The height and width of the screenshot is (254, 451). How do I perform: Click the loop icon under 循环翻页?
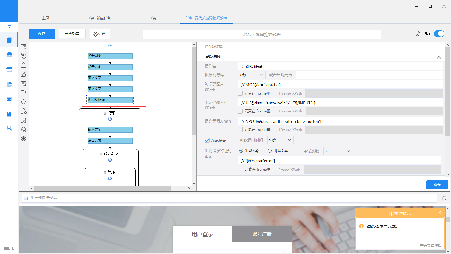pyautogui.click(x=110, y=160)
